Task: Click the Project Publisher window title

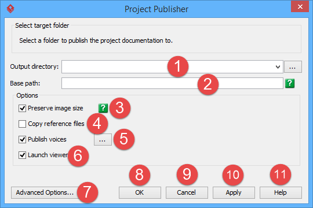Action: (x=156, y=9)
